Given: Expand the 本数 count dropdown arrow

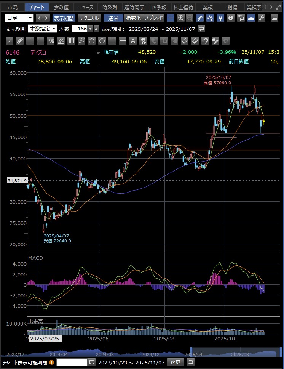Looking at the screenshot, I should (x=91, y=29).
